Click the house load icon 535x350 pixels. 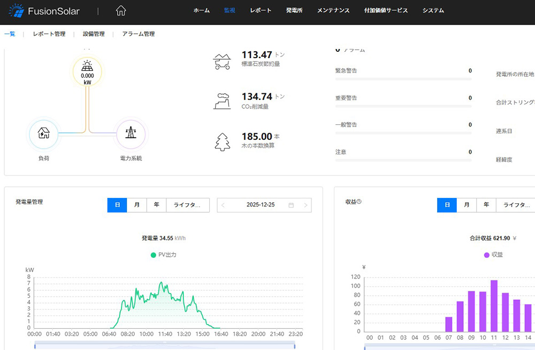pyautogui.click(x=44, y=132)
